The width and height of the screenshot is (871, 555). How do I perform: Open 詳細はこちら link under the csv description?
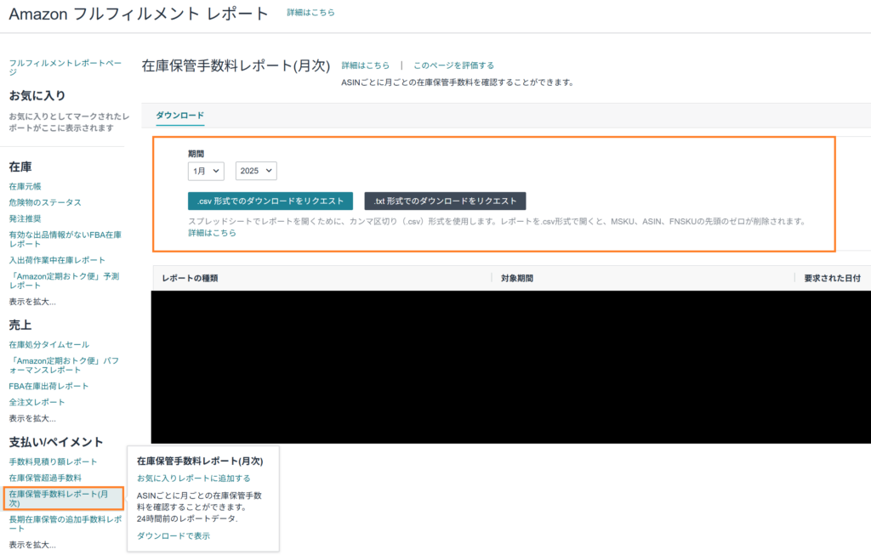point(212,233)
